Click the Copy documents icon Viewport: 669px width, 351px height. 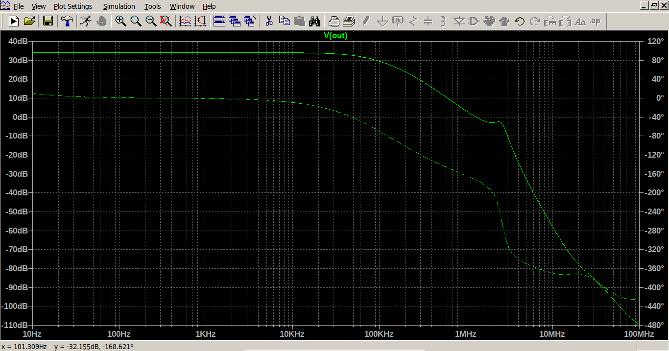click(284, 21)
